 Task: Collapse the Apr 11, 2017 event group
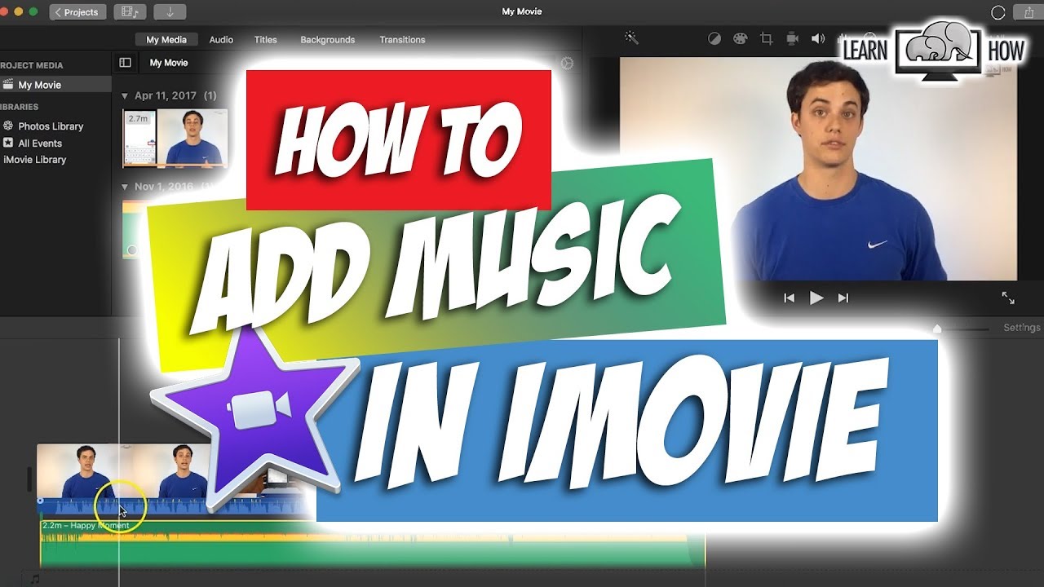[125, 96]
